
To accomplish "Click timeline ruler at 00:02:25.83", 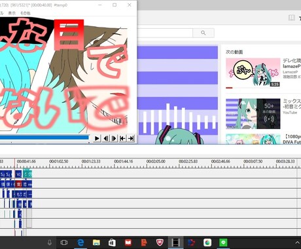I will (188, 161).
